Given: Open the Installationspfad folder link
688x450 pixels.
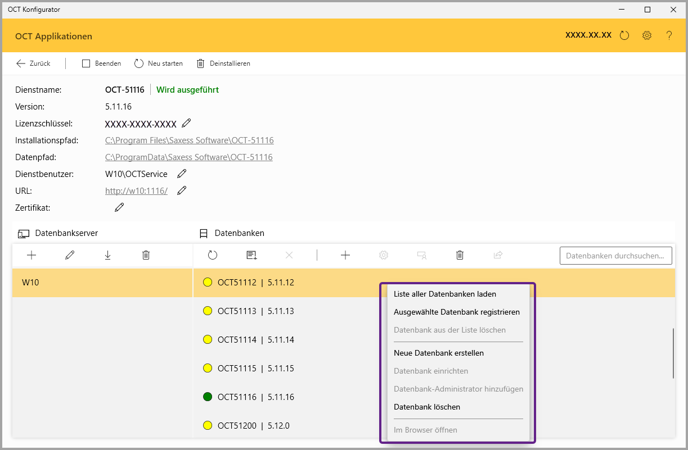Looking at the screenshot, I should point(189,140).
